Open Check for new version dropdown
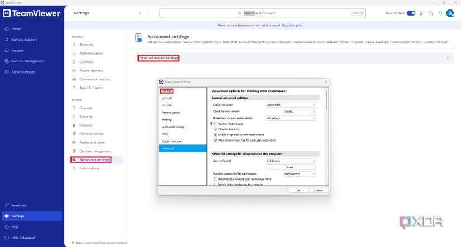This screenshot has width=461, height=247. (300, 112)
